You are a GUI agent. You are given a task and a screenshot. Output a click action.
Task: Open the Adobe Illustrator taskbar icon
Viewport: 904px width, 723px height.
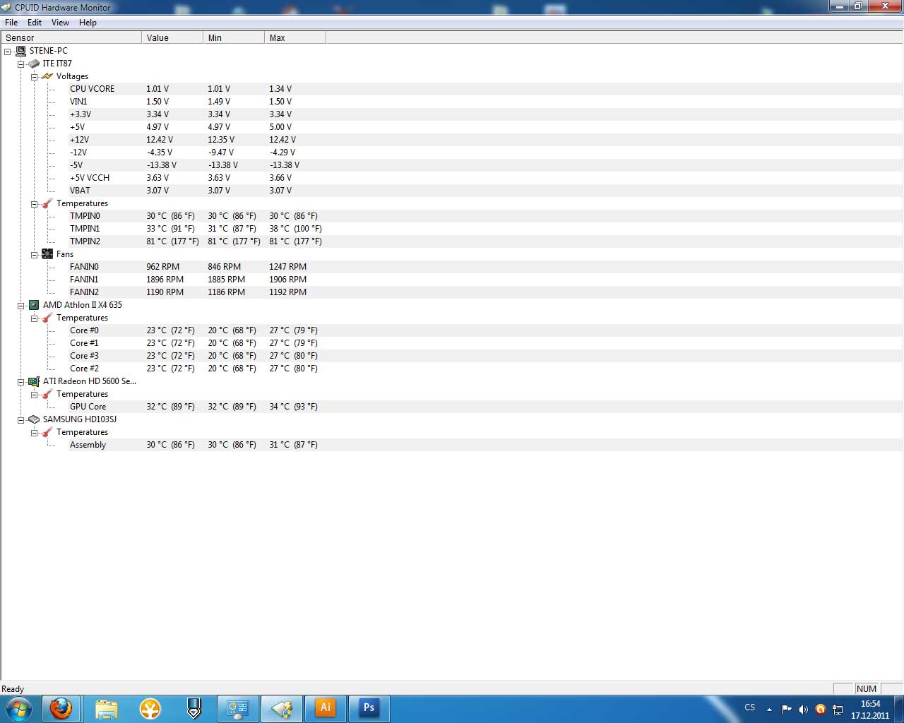(x=325, y=708)
